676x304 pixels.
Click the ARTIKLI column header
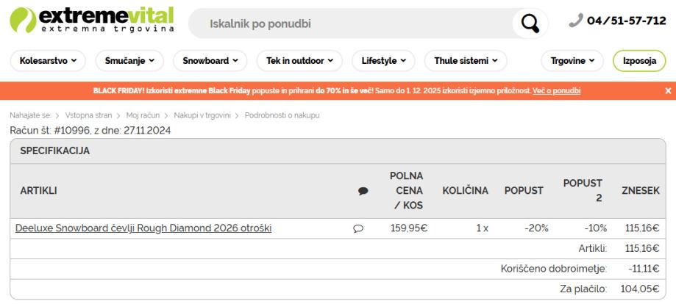[38, 191]
